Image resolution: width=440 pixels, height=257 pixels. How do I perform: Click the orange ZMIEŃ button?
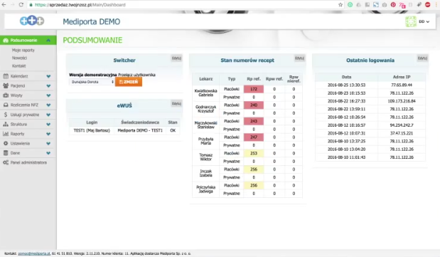[x=129, y=82]
